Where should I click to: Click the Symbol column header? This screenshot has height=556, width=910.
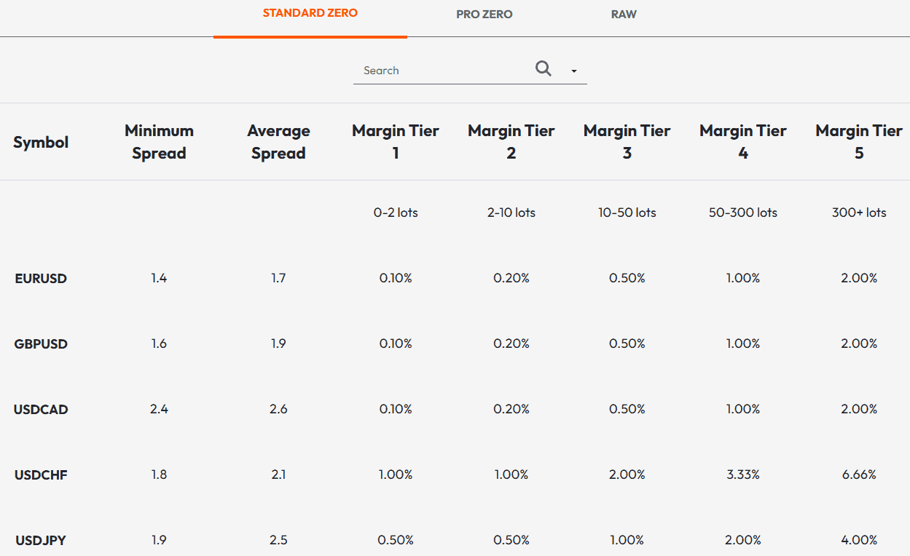click(41, 142)
